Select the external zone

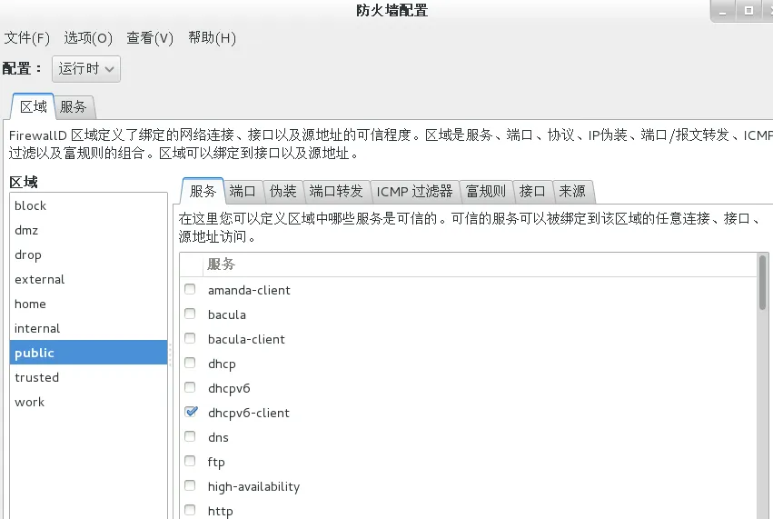tap(89, 279)
